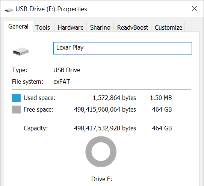Go to the Sharing tab
Viewport: 204px width, 186px height.
(x=100, y=27)
